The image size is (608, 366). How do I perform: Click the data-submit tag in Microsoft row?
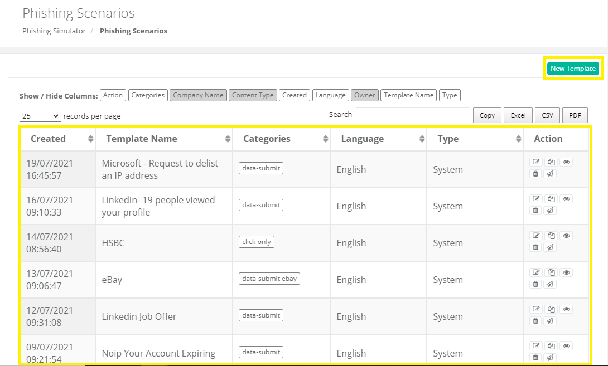[261, 168]
